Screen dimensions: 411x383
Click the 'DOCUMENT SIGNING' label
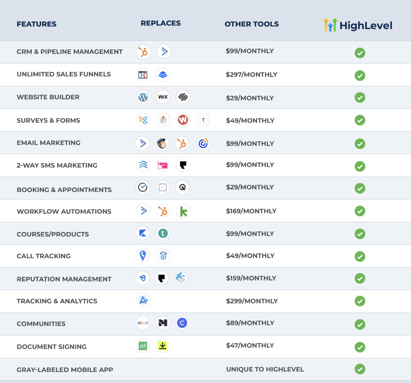coord(51,347)
